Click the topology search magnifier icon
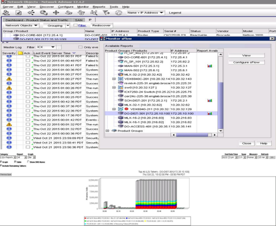 94,13
